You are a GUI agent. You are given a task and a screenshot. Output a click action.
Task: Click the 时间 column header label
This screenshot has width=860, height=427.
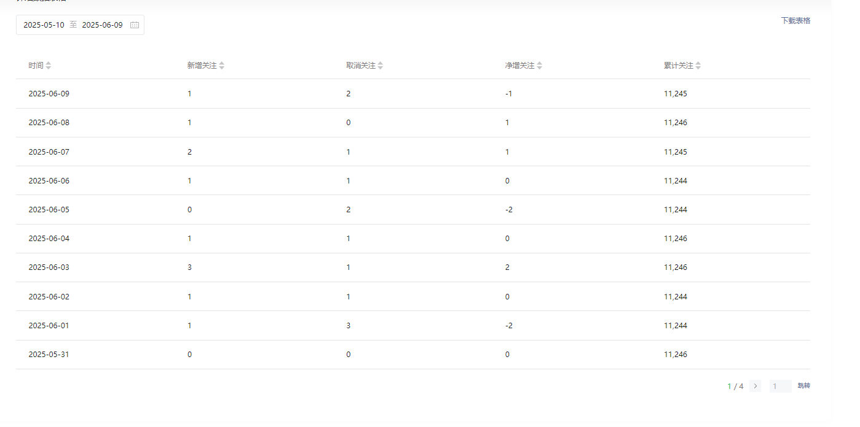pyautogui.click(x=36, y=66)
